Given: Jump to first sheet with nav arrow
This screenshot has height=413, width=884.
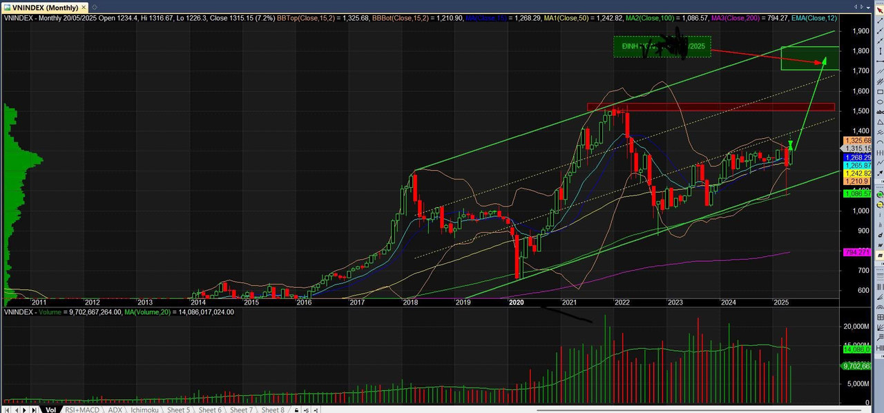Looking at the screenshot, I should 7,410.
